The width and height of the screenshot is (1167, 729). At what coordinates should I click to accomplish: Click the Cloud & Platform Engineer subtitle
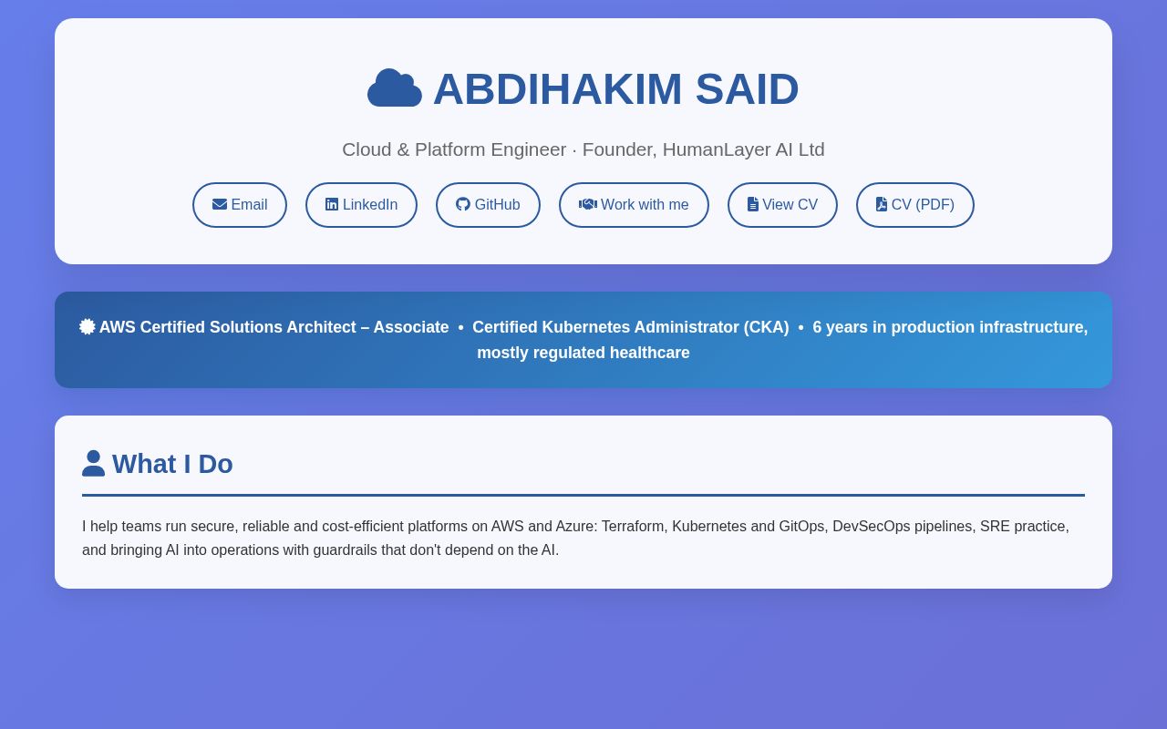[583, 149]
